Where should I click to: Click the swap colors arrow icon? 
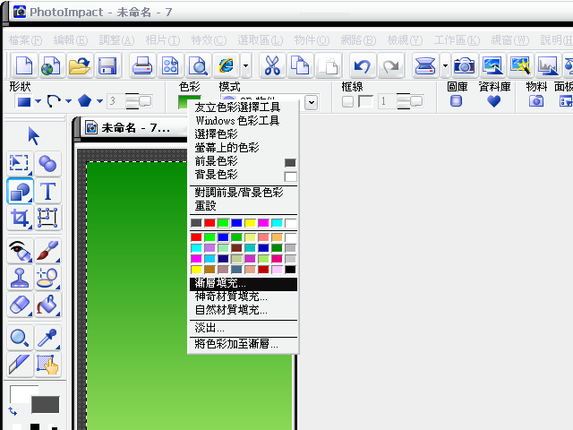(x=13, y=411)
